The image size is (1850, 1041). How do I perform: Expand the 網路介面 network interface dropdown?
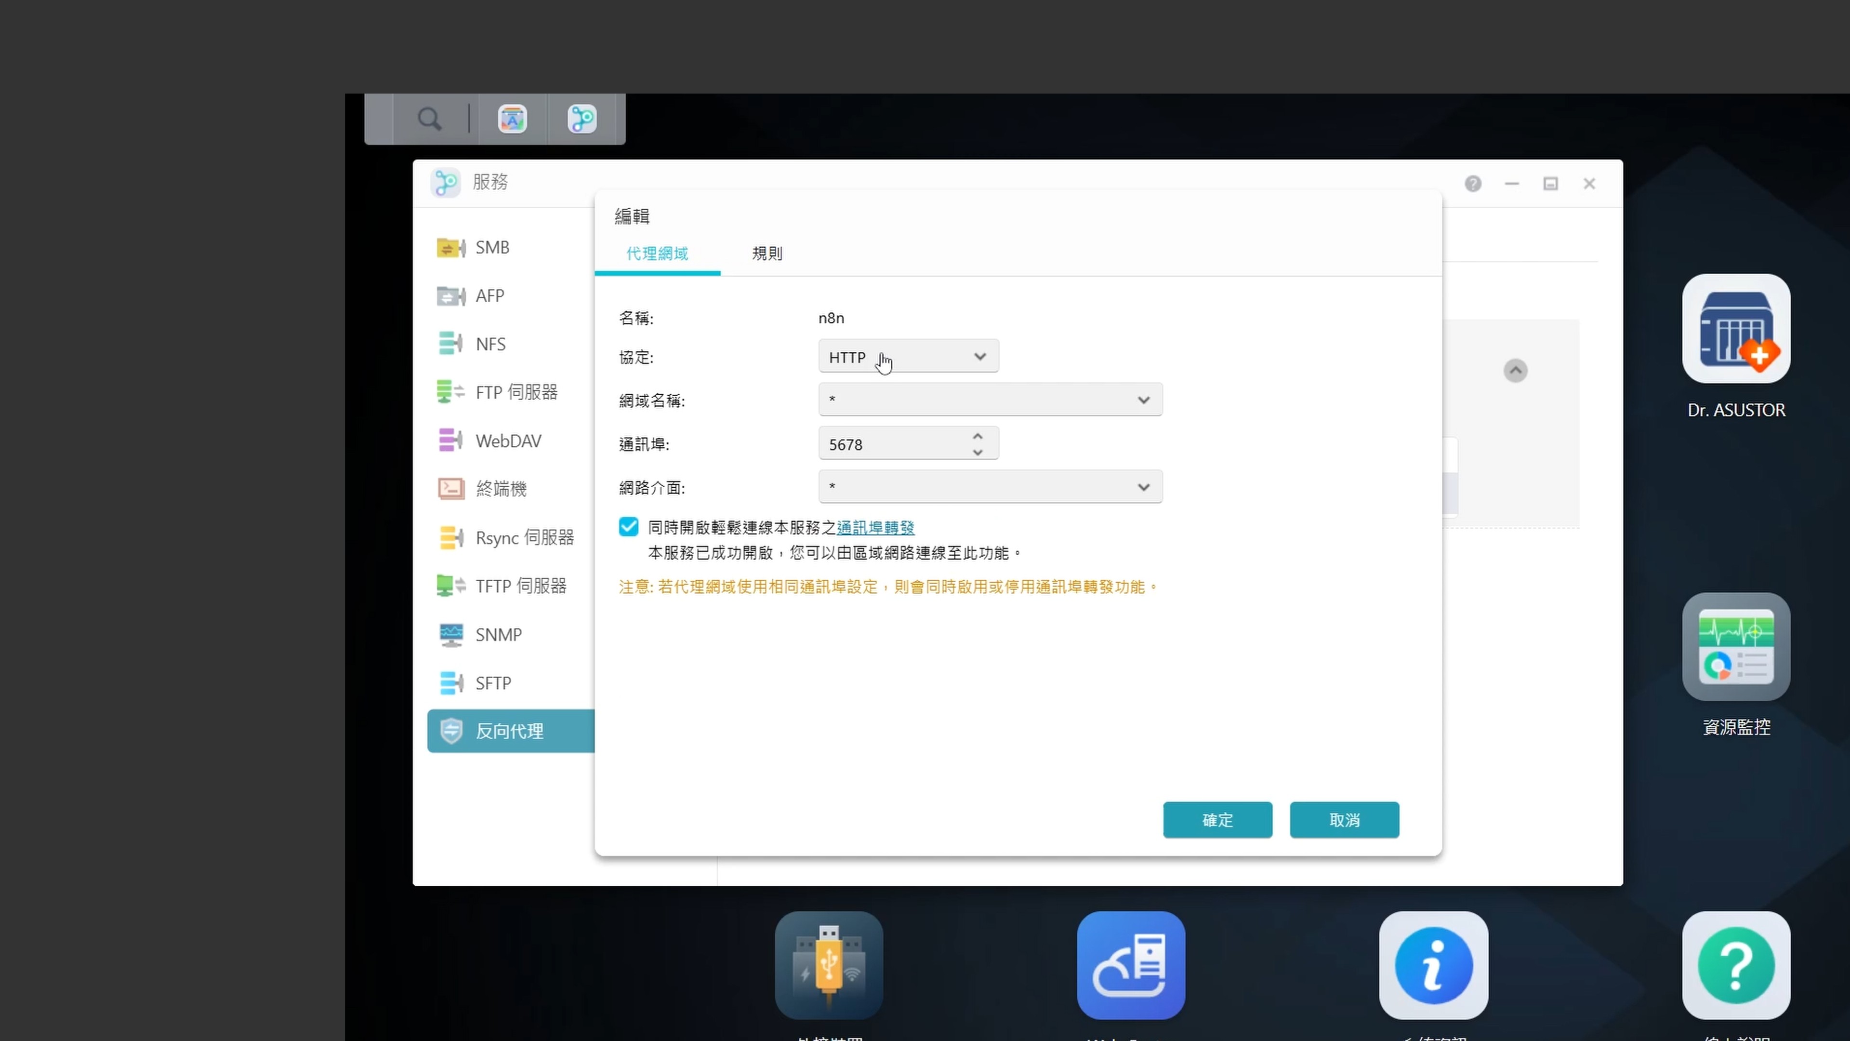click(x=990, y=487)
